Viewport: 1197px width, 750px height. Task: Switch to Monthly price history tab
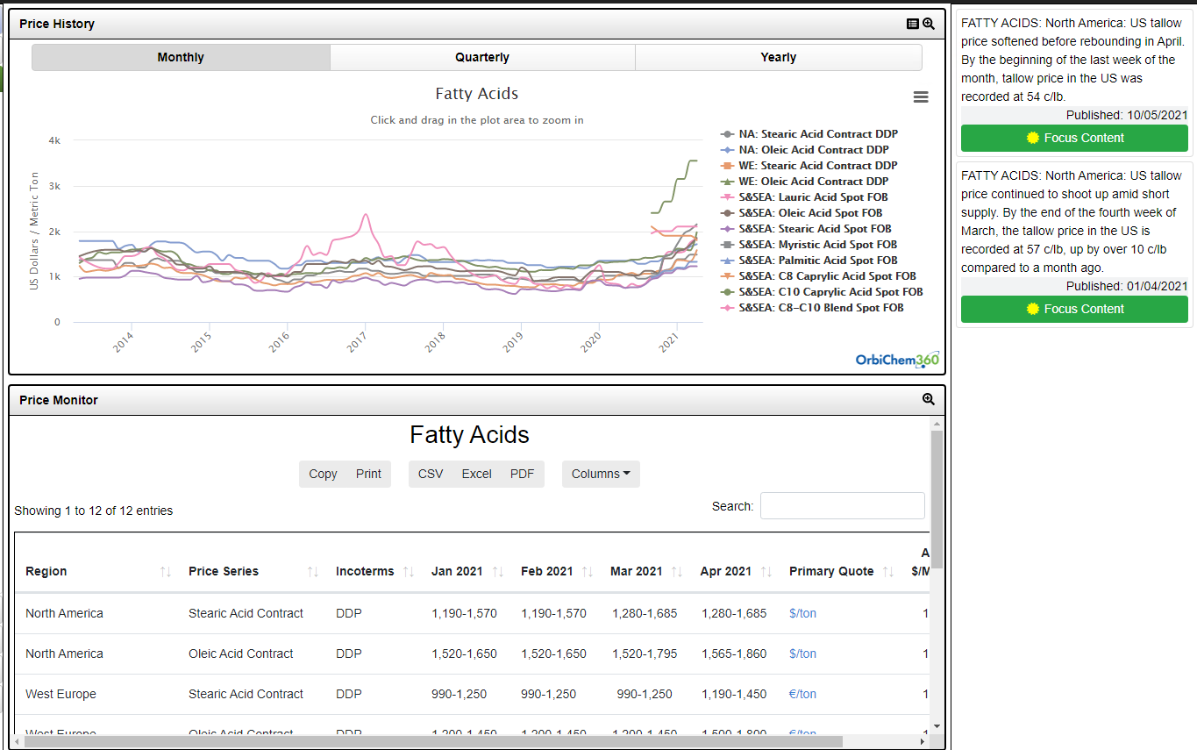click(181, 57)
